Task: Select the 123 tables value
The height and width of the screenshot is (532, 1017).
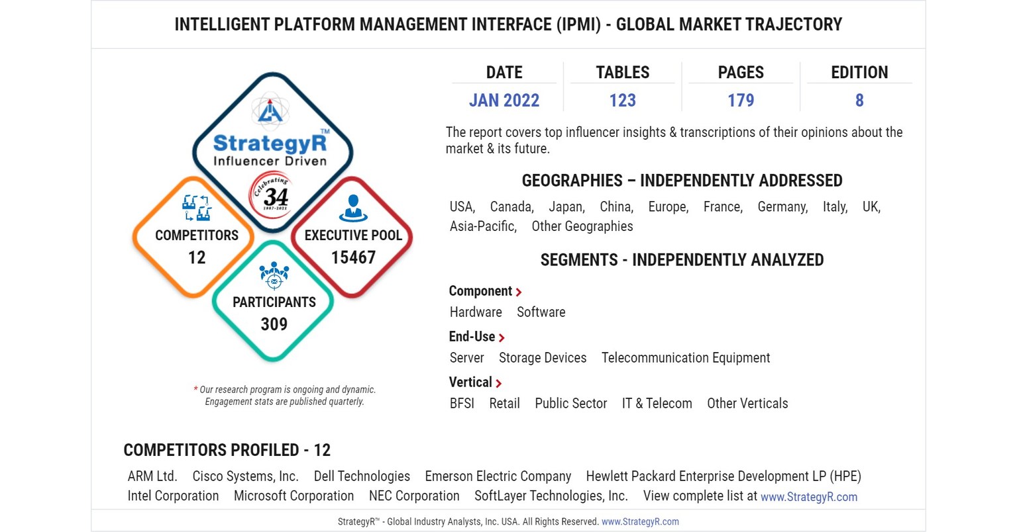Action: pos(623,100)
